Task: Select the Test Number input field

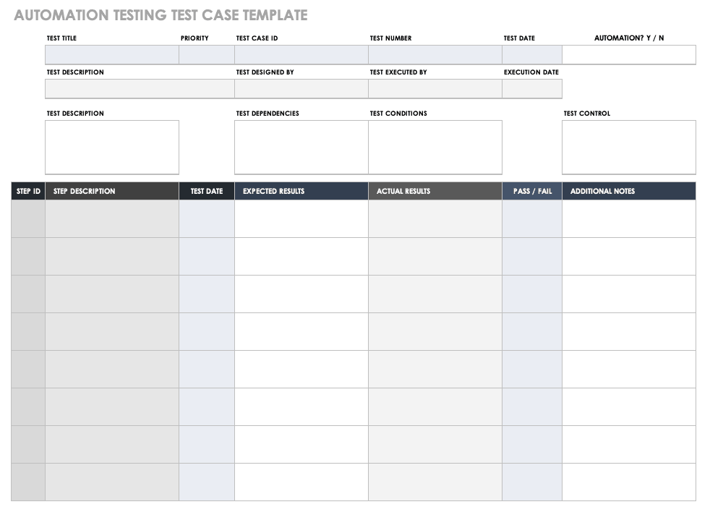Action: point(435,55)
